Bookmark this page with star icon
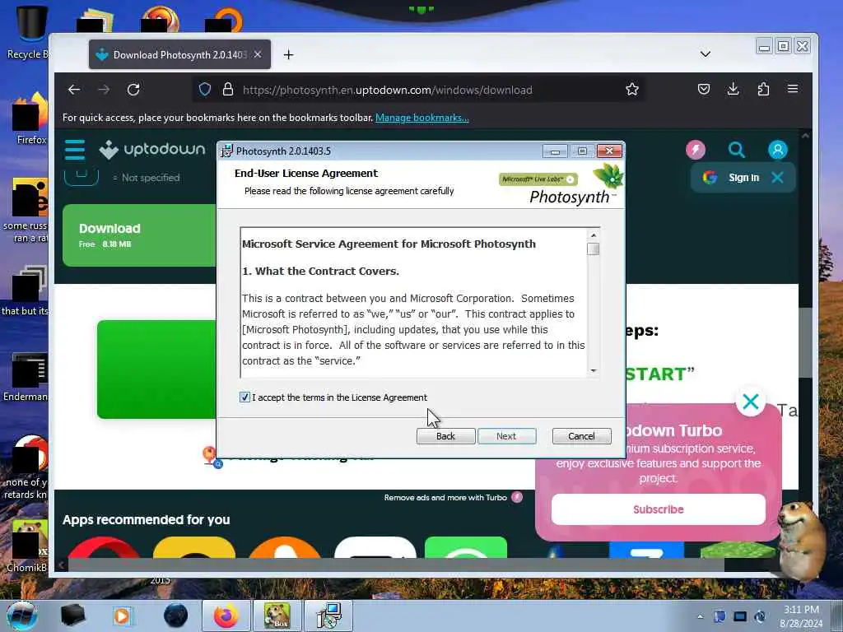Viewport: 843px width, 632px height. point(631,89)
